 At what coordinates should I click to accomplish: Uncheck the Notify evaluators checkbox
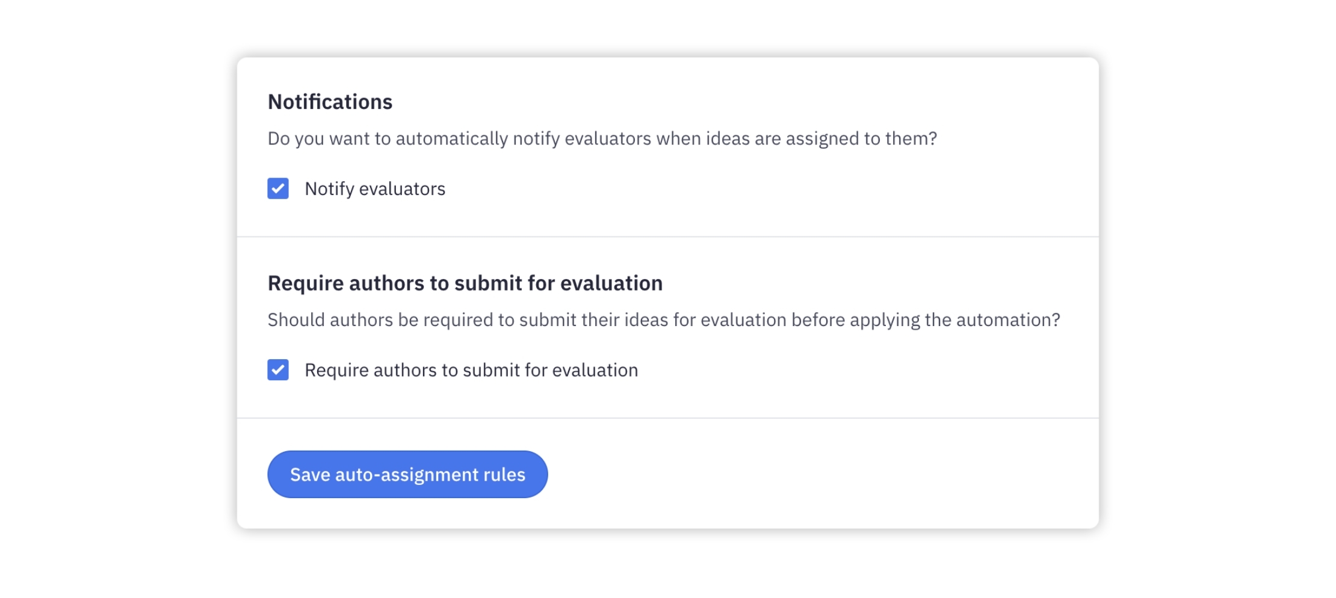[278, 188]
